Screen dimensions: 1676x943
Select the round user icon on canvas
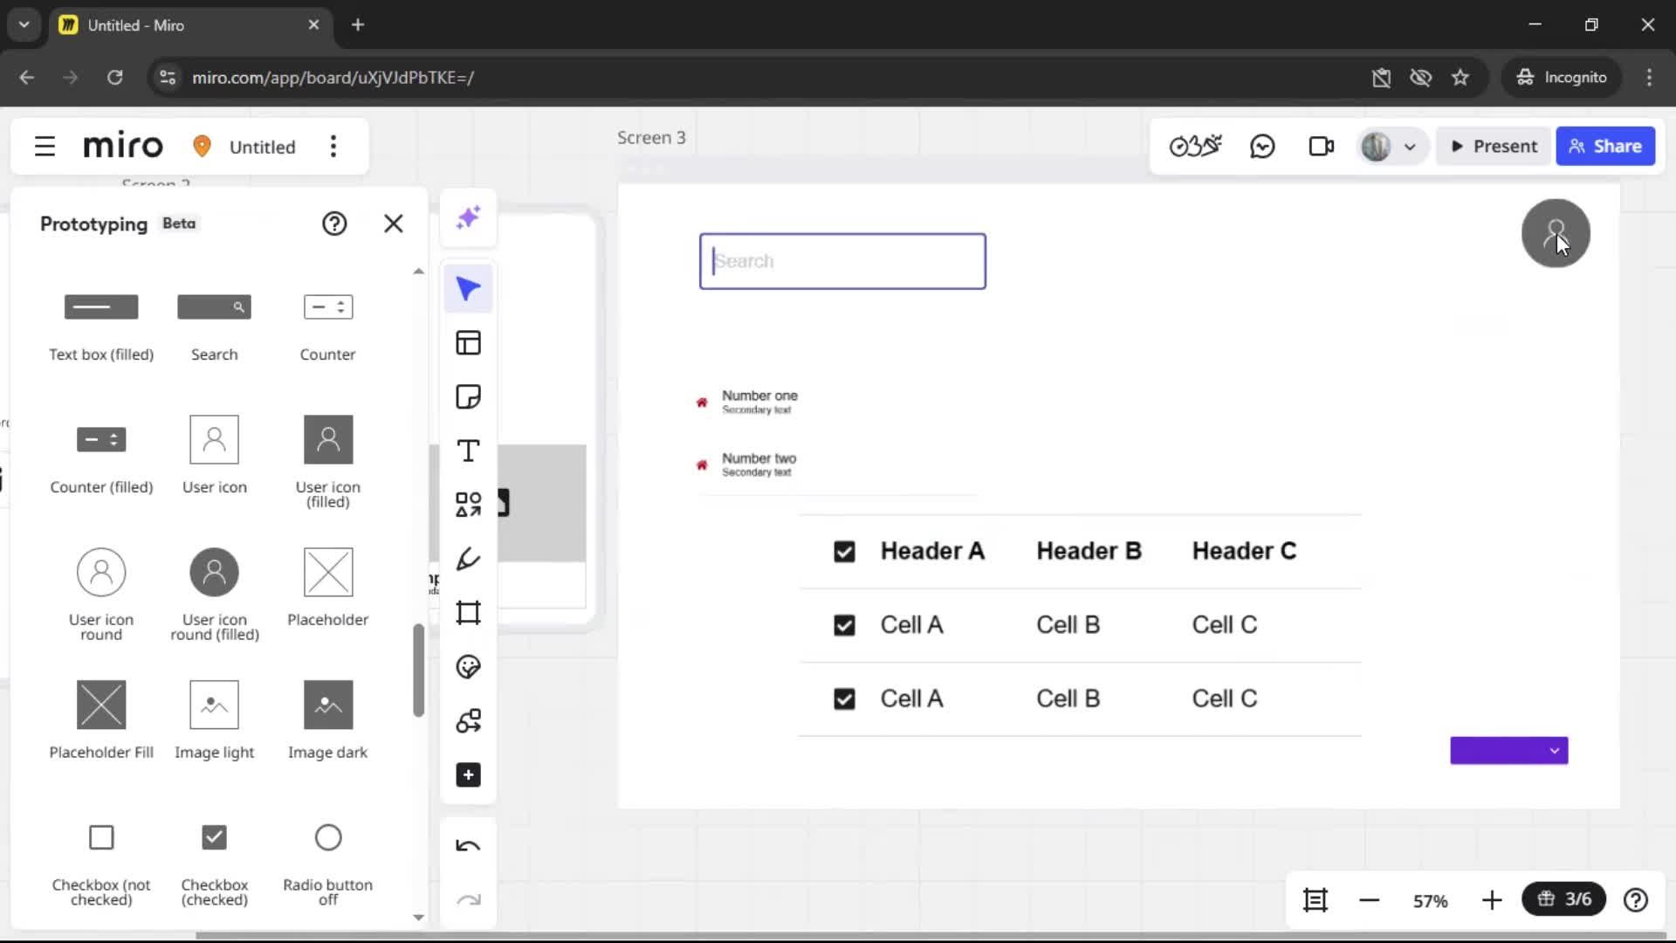1556,233
